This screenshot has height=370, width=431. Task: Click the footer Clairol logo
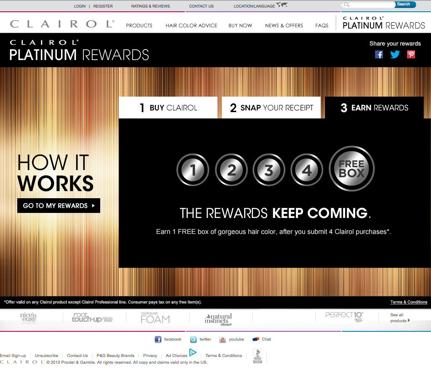[x=22, y=362]
